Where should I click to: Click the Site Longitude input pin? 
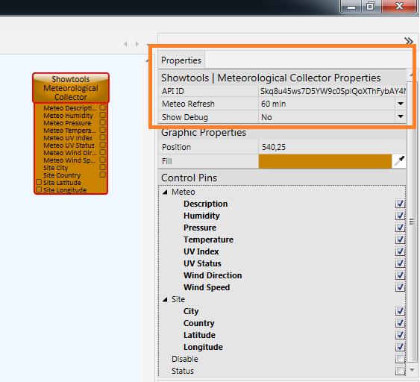(39, 190)
